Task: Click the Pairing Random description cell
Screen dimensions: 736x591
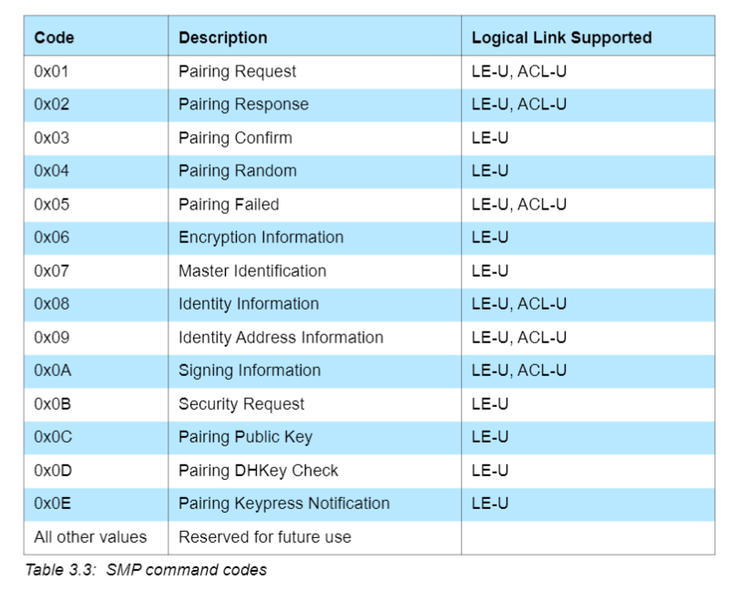Action: click(x=237, y=171)
